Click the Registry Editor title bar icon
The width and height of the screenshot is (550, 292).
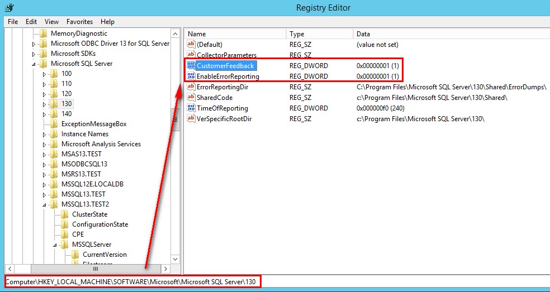coord(10,7)
